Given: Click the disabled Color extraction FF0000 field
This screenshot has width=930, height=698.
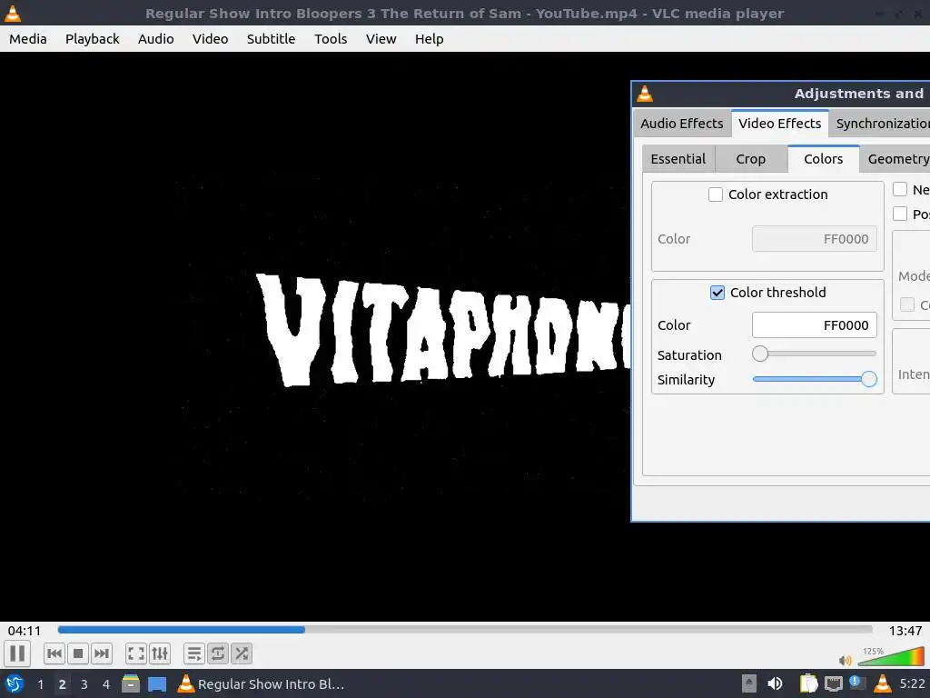Looking at the screenshot, I should [815, 239].
